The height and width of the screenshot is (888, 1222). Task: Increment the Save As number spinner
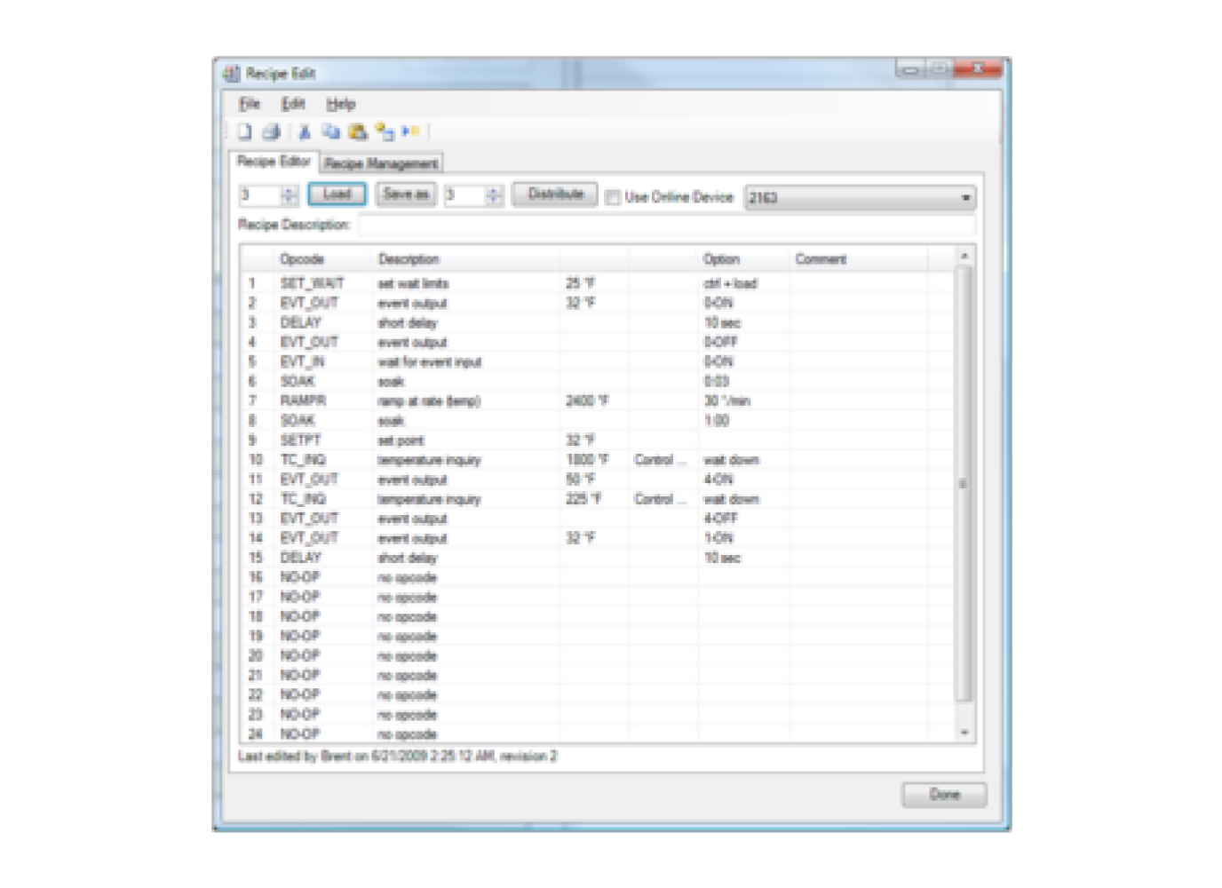[x=491, y=193]
